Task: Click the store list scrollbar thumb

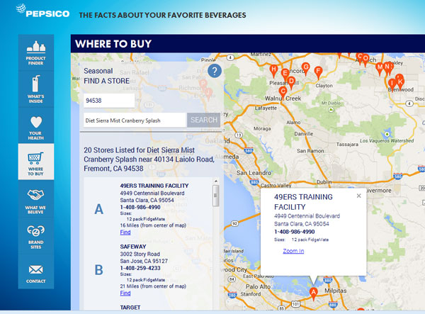Action: [x=216, y=196]
